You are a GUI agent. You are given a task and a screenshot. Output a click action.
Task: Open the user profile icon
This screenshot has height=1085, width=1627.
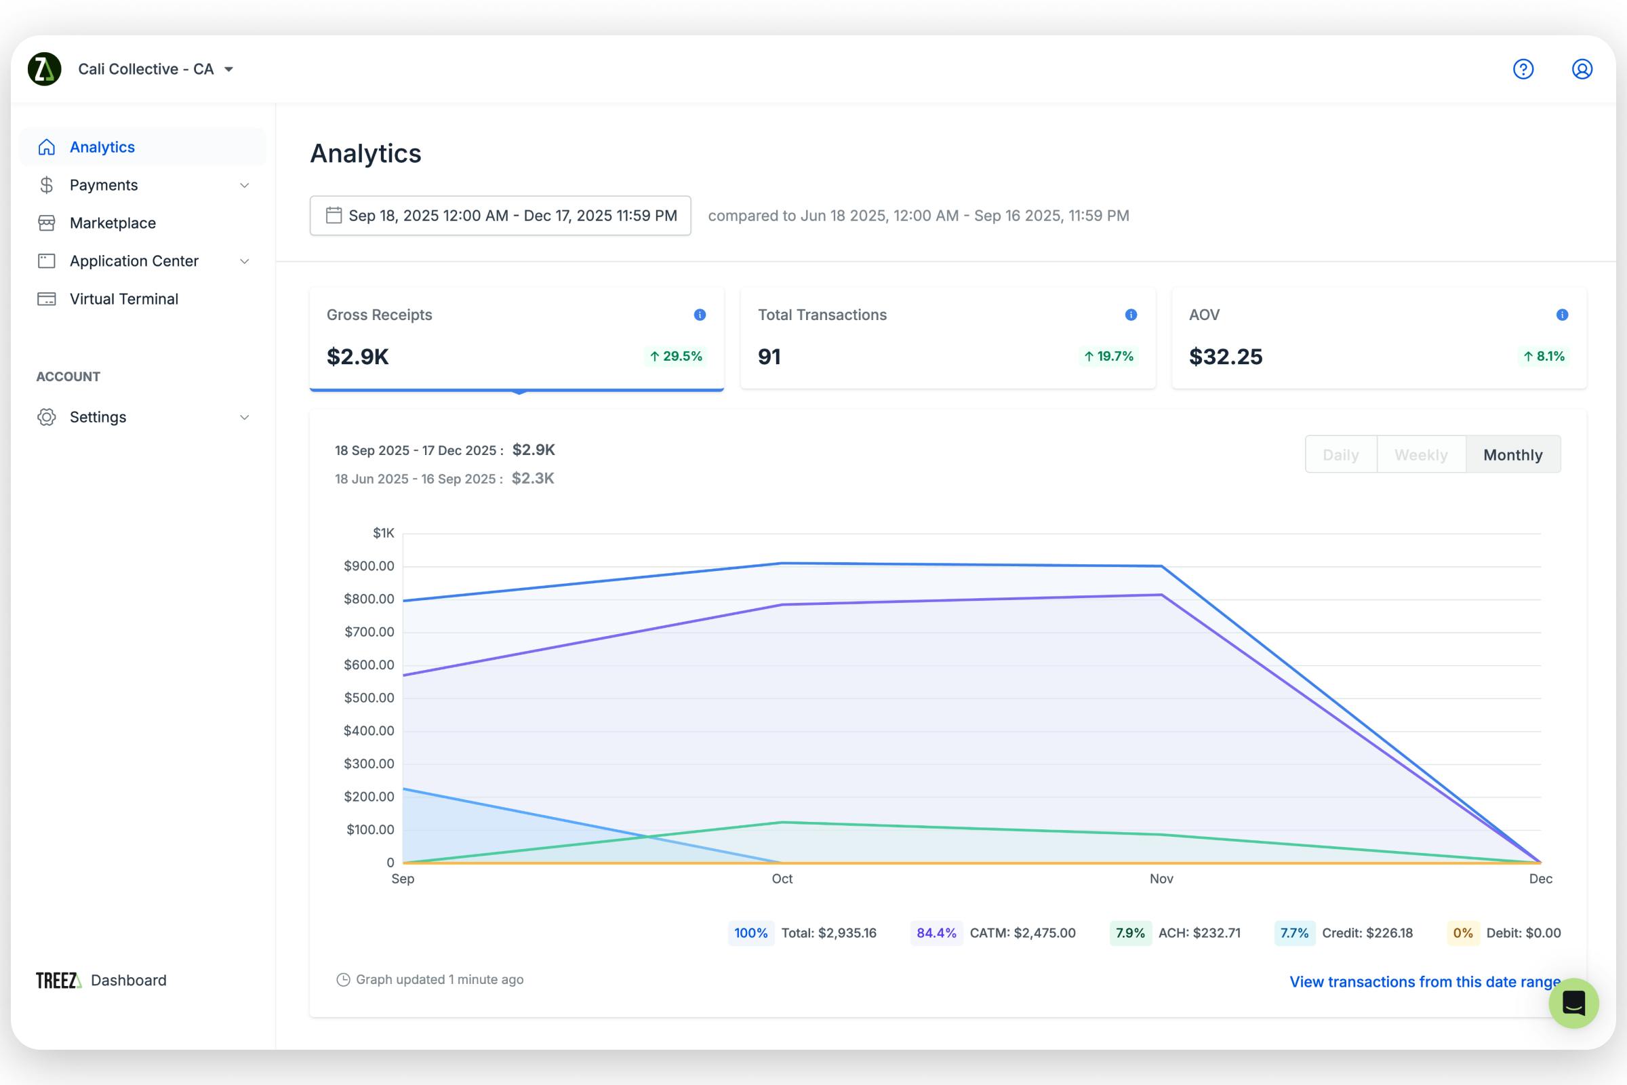coord(1582,69)
